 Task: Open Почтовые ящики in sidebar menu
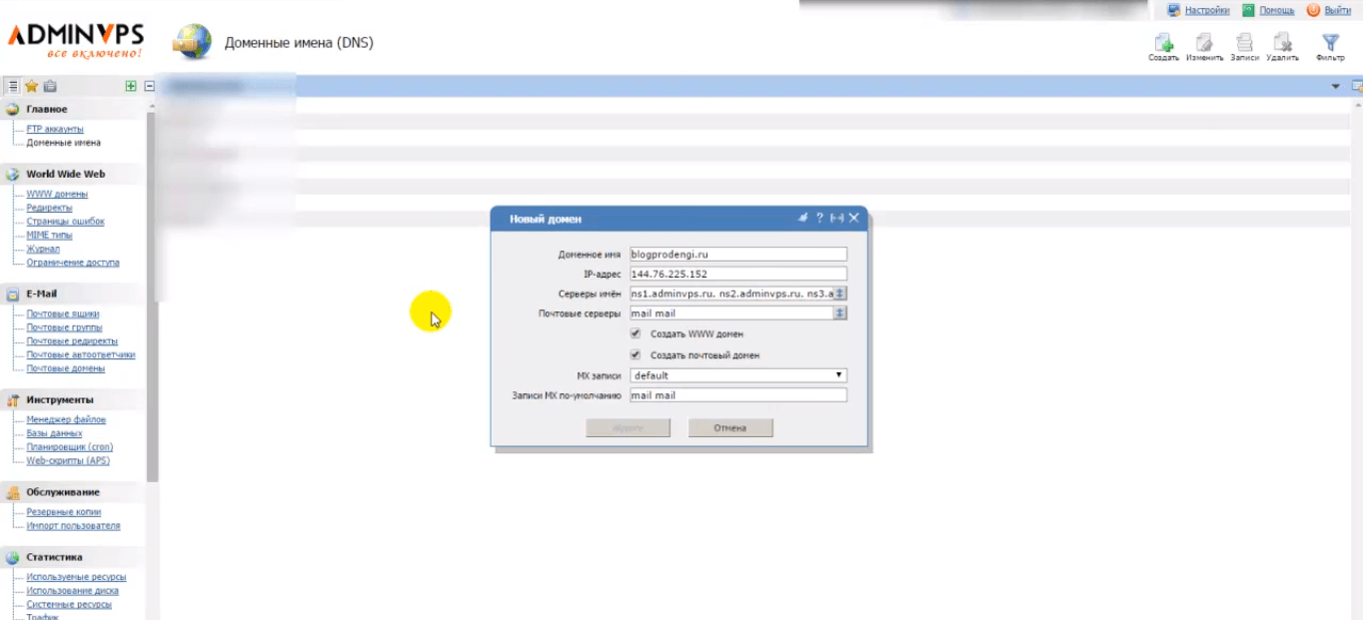63,313
